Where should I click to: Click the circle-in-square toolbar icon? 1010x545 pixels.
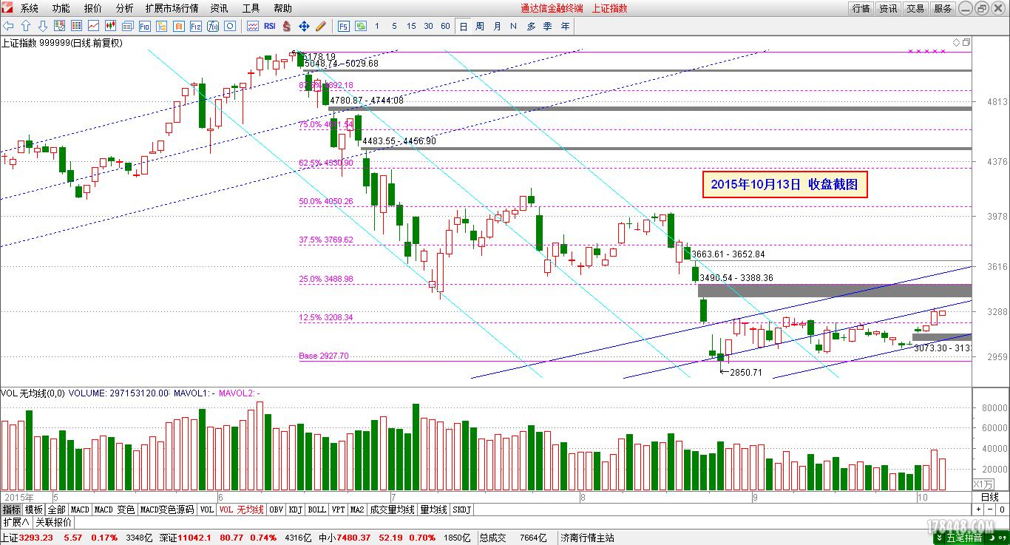tap(230, 26)
